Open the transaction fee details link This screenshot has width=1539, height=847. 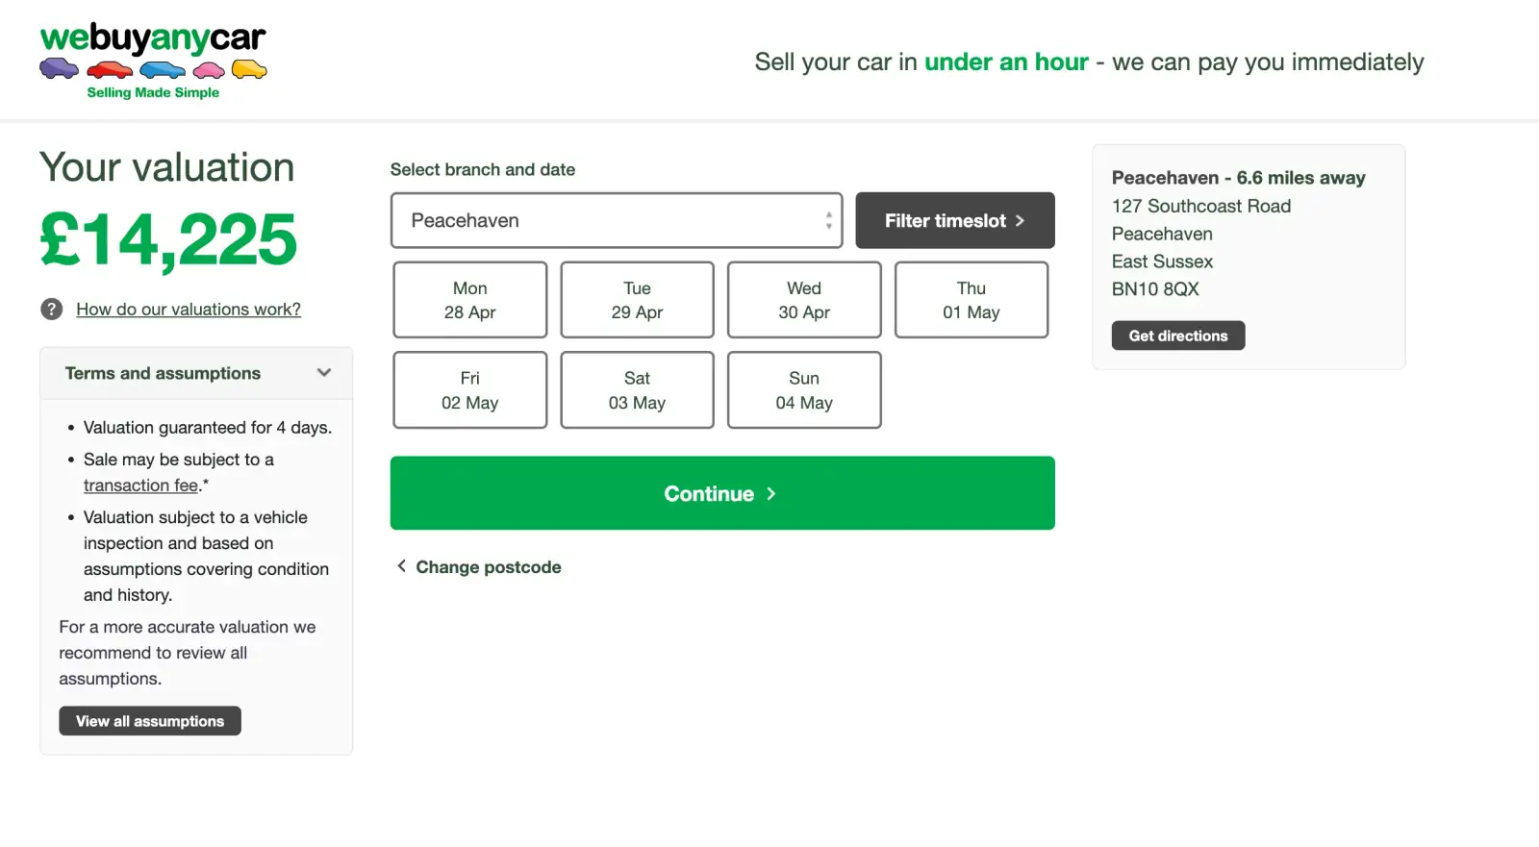click(x=139, y=485)
